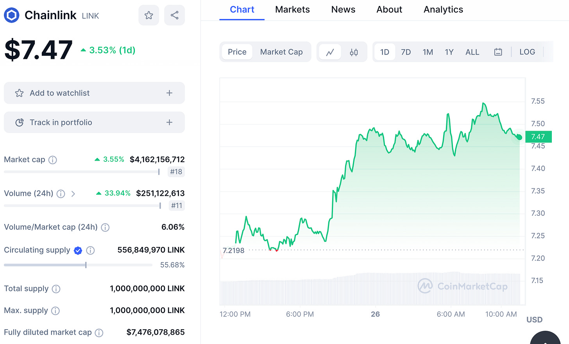Click Circulating supply info icon
Screen dimensions: 569x344
tap(90, 250)
